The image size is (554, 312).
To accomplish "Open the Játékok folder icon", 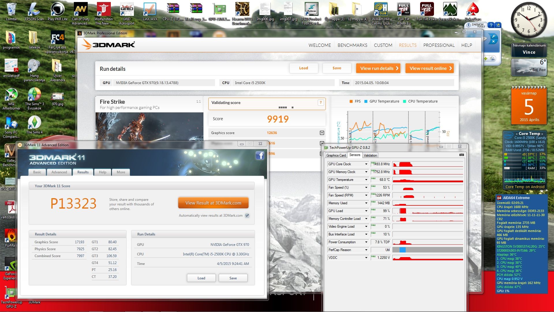I will tap(34, 40).
